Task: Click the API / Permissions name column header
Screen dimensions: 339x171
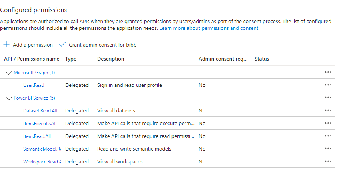Action: (x=32, y=59)
